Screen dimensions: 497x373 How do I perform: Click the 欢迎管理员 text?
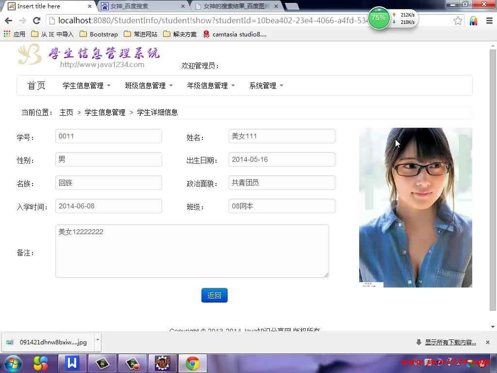tap(200, 66)
